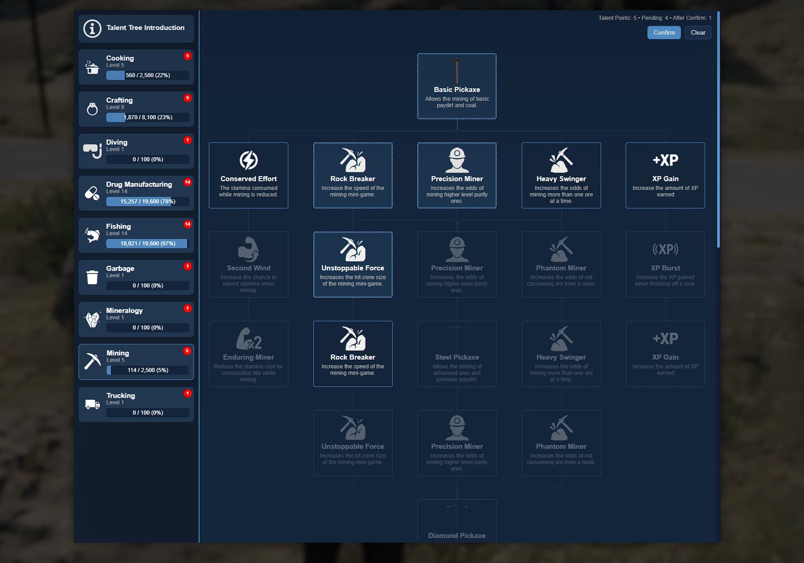
Task: Open the Talent Tree Introduction info icon
Action: click(x=92, y=28)
